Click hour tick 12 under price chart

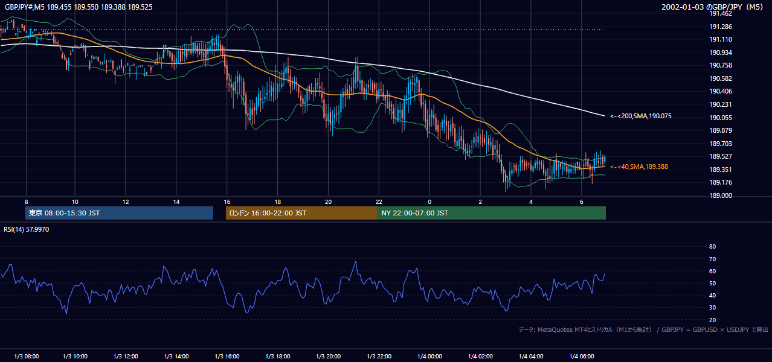pyautogui.click(x=126, y=202)
